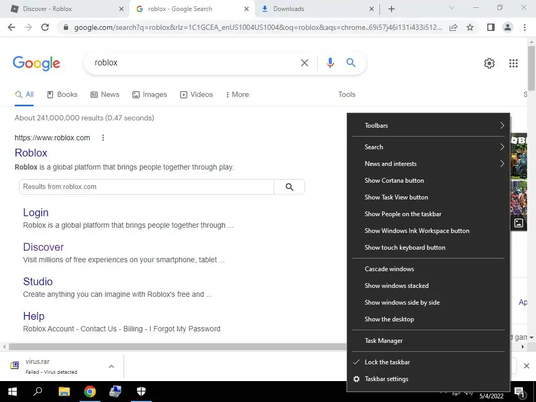This screenshot has height=402, width=536.
Task: Click the Google logo
Action: click(x=37, y=63)
